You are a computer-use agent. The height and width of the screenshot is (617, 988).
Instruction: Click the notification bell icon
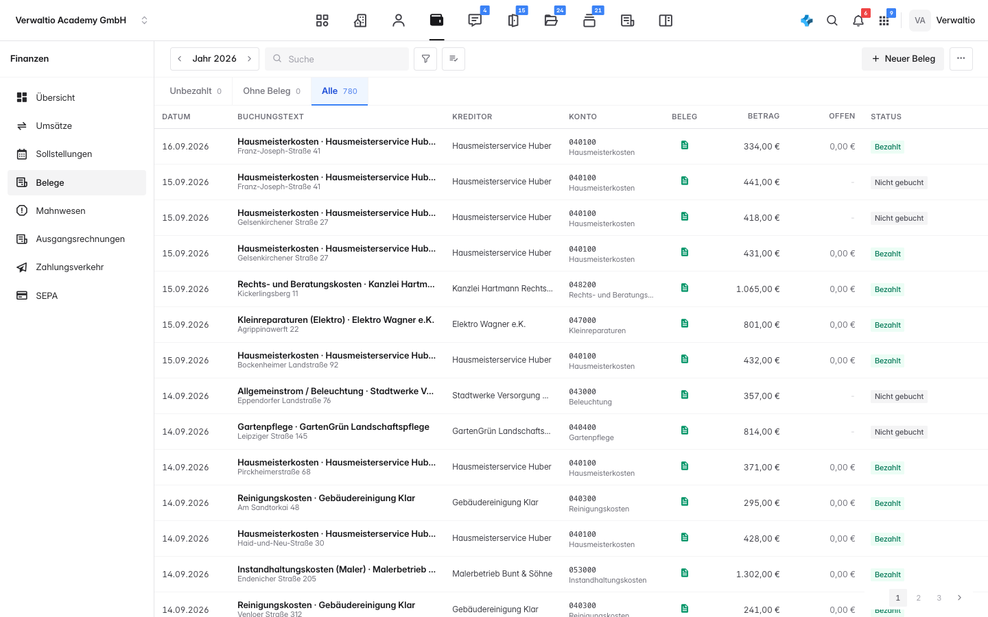[858, 21]
